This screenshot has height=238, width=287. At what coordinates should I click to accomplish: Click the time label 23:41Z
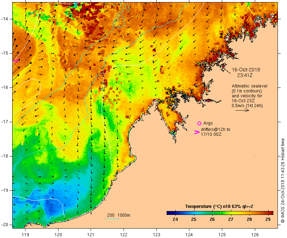point(245,75)
